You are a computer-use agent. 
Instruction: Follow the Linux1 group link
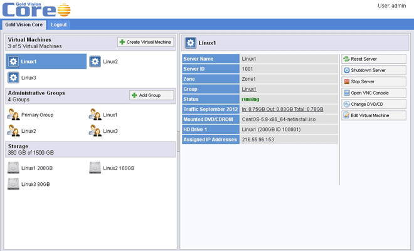pos(249,90)
